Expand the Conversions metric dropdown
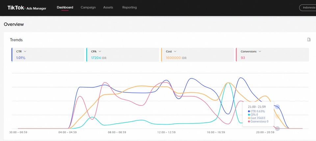Screen dimensions: 316x141 coord(260,51)
